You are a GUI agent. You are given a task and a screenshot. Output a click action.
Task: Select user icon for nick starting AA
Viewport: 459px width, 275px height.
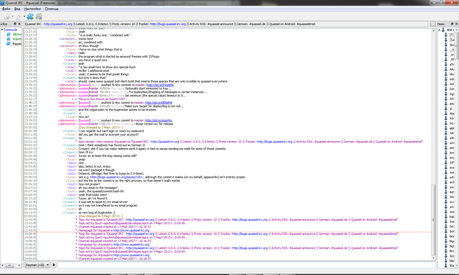(x=446, y=69)
